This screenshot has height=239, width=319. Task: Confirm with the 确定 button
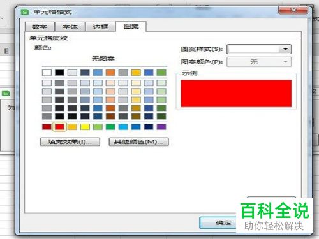(218, 222)
